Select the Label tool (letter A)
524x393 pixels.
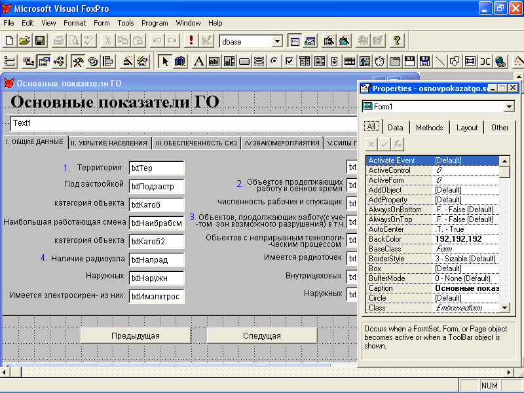coord(199,62)
